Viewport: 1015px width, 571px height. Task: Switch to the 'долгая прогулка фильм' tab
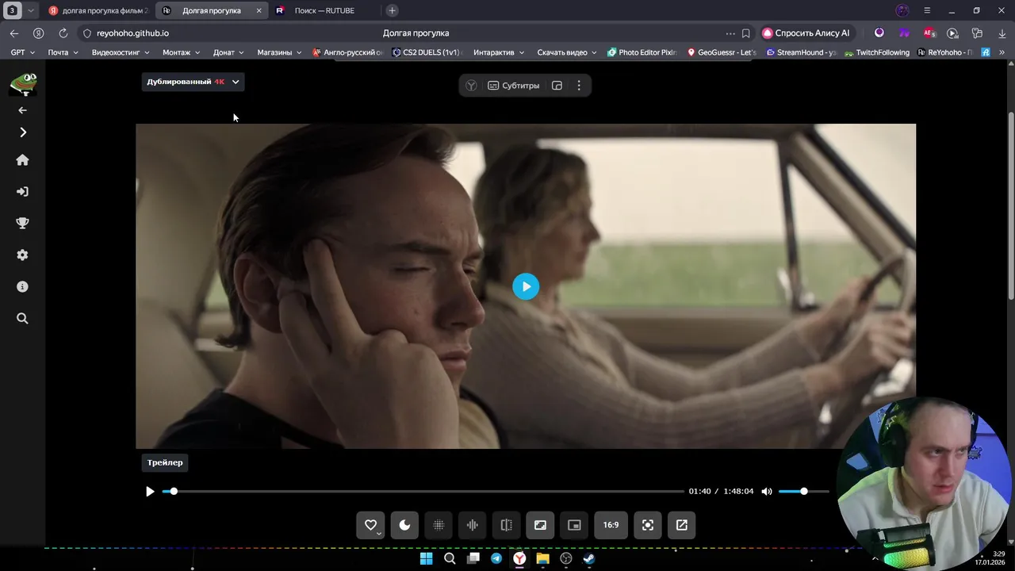[98, 10]
